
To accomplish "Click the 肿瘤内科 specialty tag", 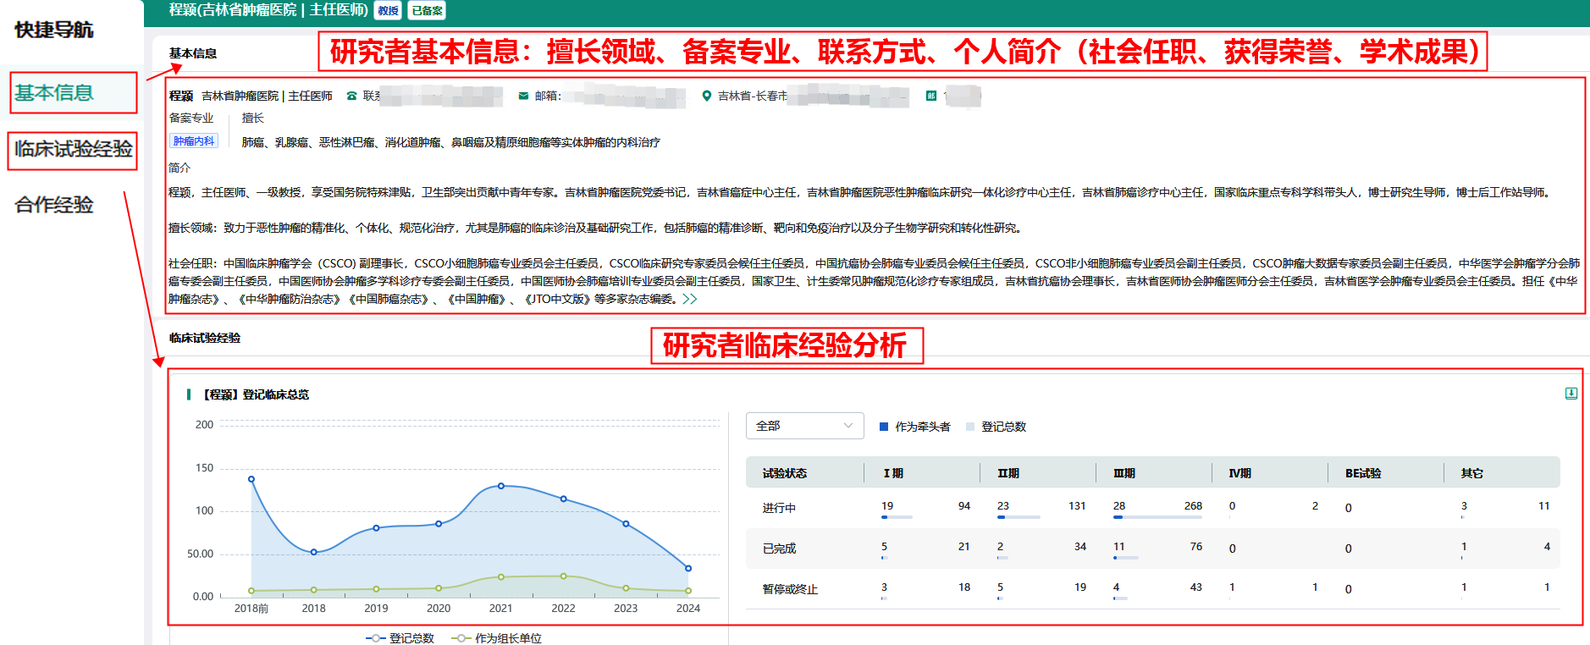I will (x=194, y=141).
